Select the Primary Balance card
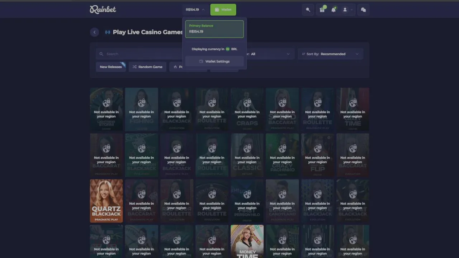459x258 pixels. 214,29
